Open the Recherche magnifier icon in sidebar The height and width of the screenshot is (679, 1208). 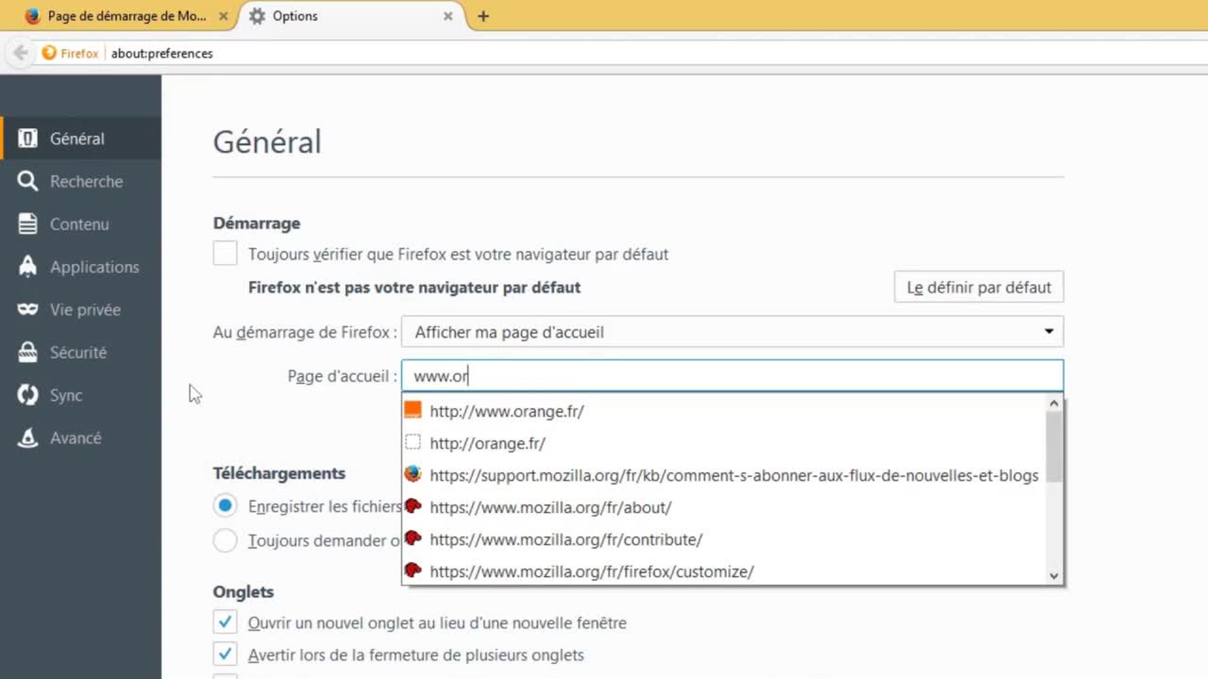click(27, 181)
